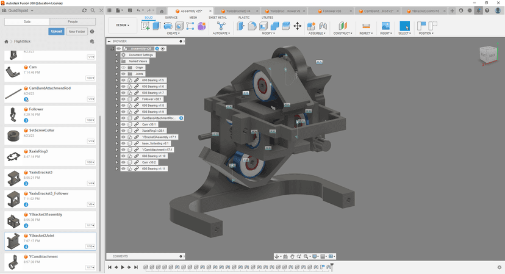Screen dimensions: 505x274
Task: Open the Cam version V30 dropdown
Action: click(90, 78)
